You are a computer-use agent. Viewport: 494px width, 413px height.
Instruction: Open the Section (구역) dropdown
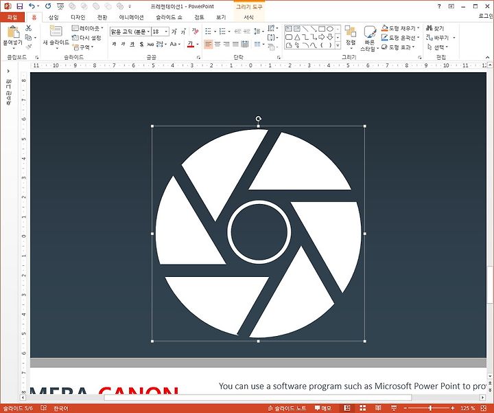pyautogui.click(x=83, y=47)
